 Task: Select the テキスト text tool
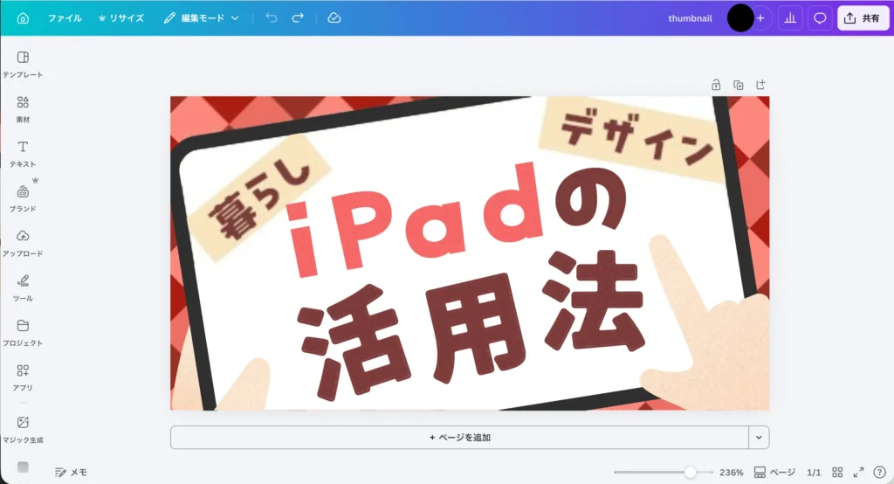tap(23, 152)
